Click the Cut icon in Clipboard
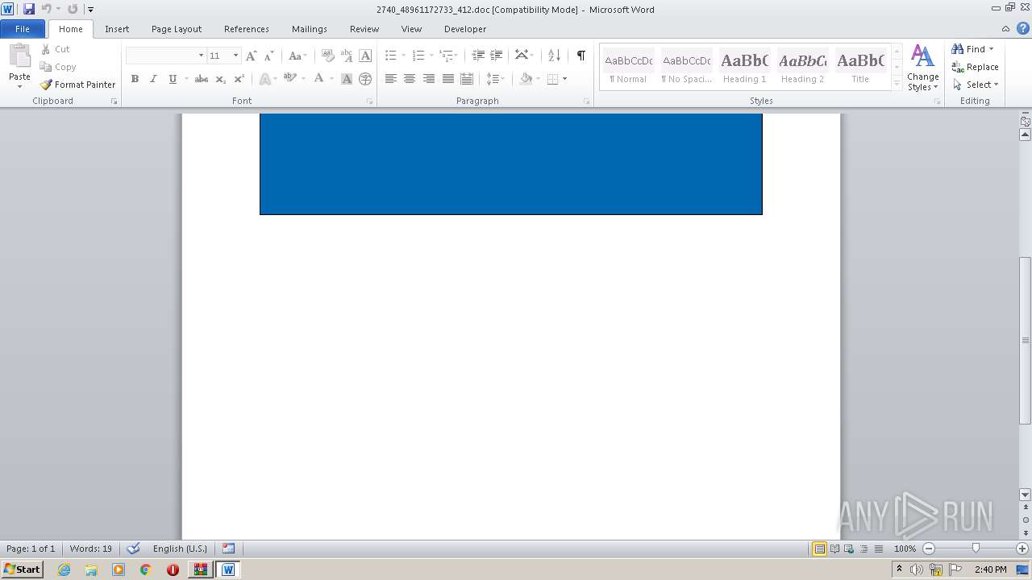This screenshot has width=1032, height=580. coord(46,49)
